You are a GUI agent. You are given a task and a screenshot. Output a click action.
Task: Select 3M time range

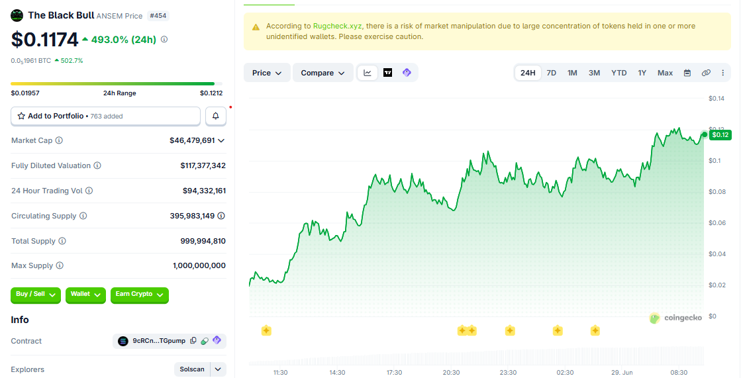(x=594, y=73)
